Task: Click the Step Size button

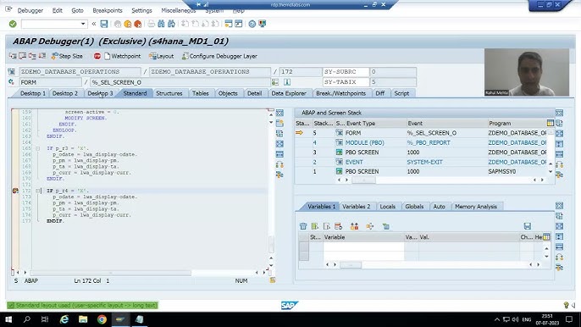Action: click(x=67, y=57)
